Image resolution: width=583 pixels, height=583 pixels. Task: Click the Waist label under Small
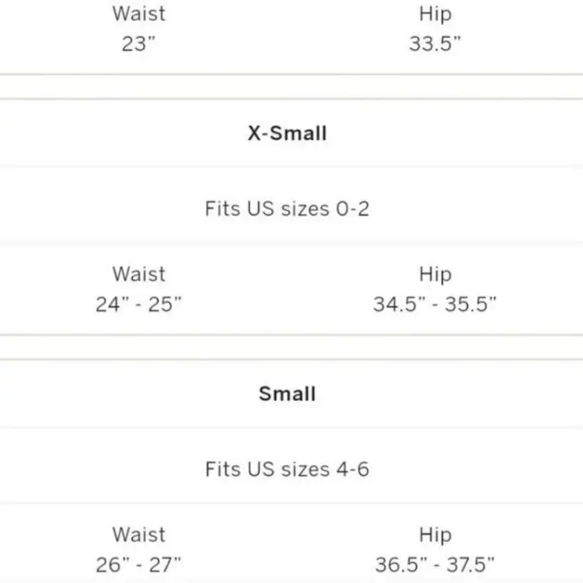[138, 535]
